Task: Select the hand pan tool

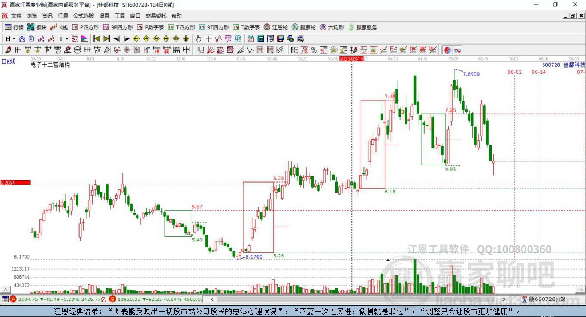Action: [x=198, y=39]
